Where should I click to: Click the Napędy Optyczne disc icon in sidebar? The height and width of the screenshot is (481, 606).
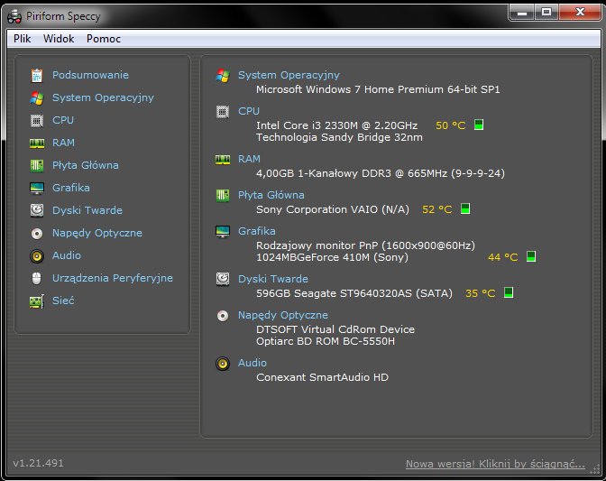tap(37, 234)
